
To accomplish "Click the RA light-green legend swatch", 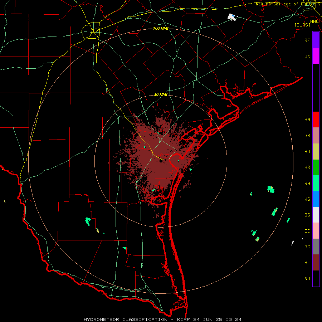I will (x=316, y=183).
